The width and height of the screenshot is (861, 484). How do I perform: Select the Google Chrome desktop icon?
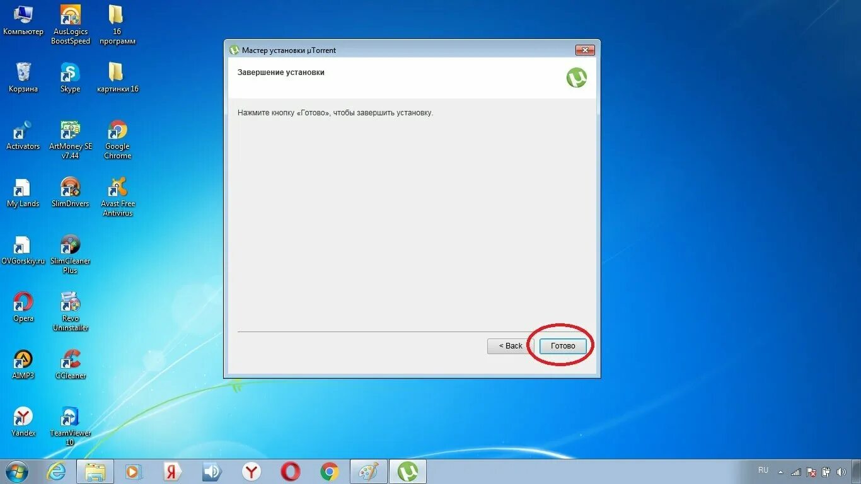point(117,140)
